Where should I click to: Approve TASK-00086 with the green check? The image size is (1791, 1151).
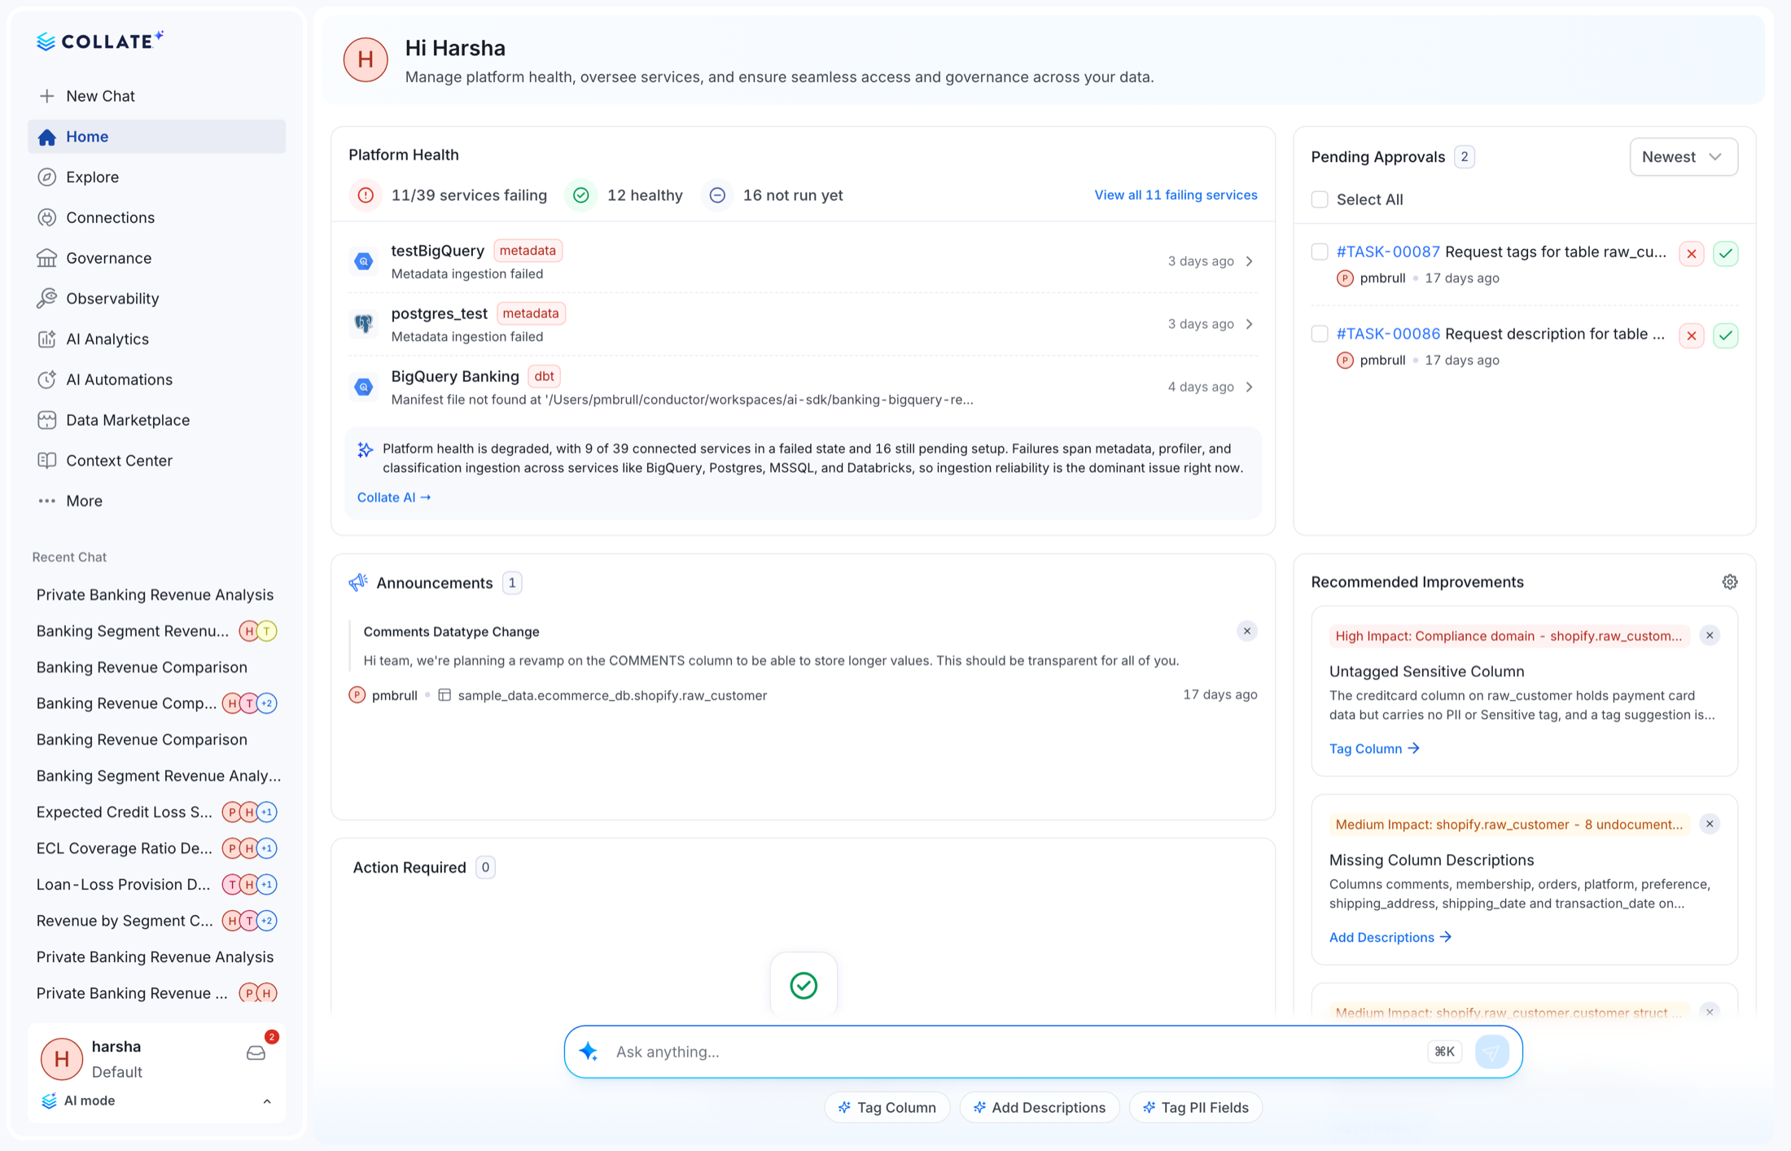(x=1726, y=335)
